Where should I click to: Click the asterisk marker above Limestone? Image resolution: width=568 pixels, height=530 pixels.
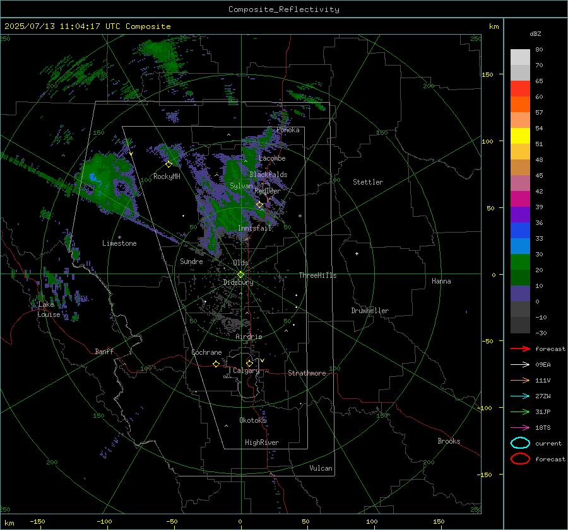pyautogui.click(x=119, y=238)
